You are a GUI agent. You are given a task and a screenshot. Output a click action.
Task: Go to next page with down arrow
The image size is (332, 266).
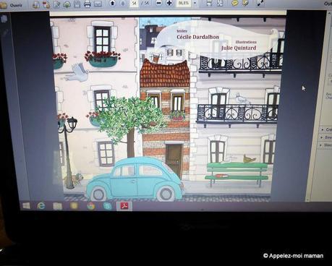[123, 3]
